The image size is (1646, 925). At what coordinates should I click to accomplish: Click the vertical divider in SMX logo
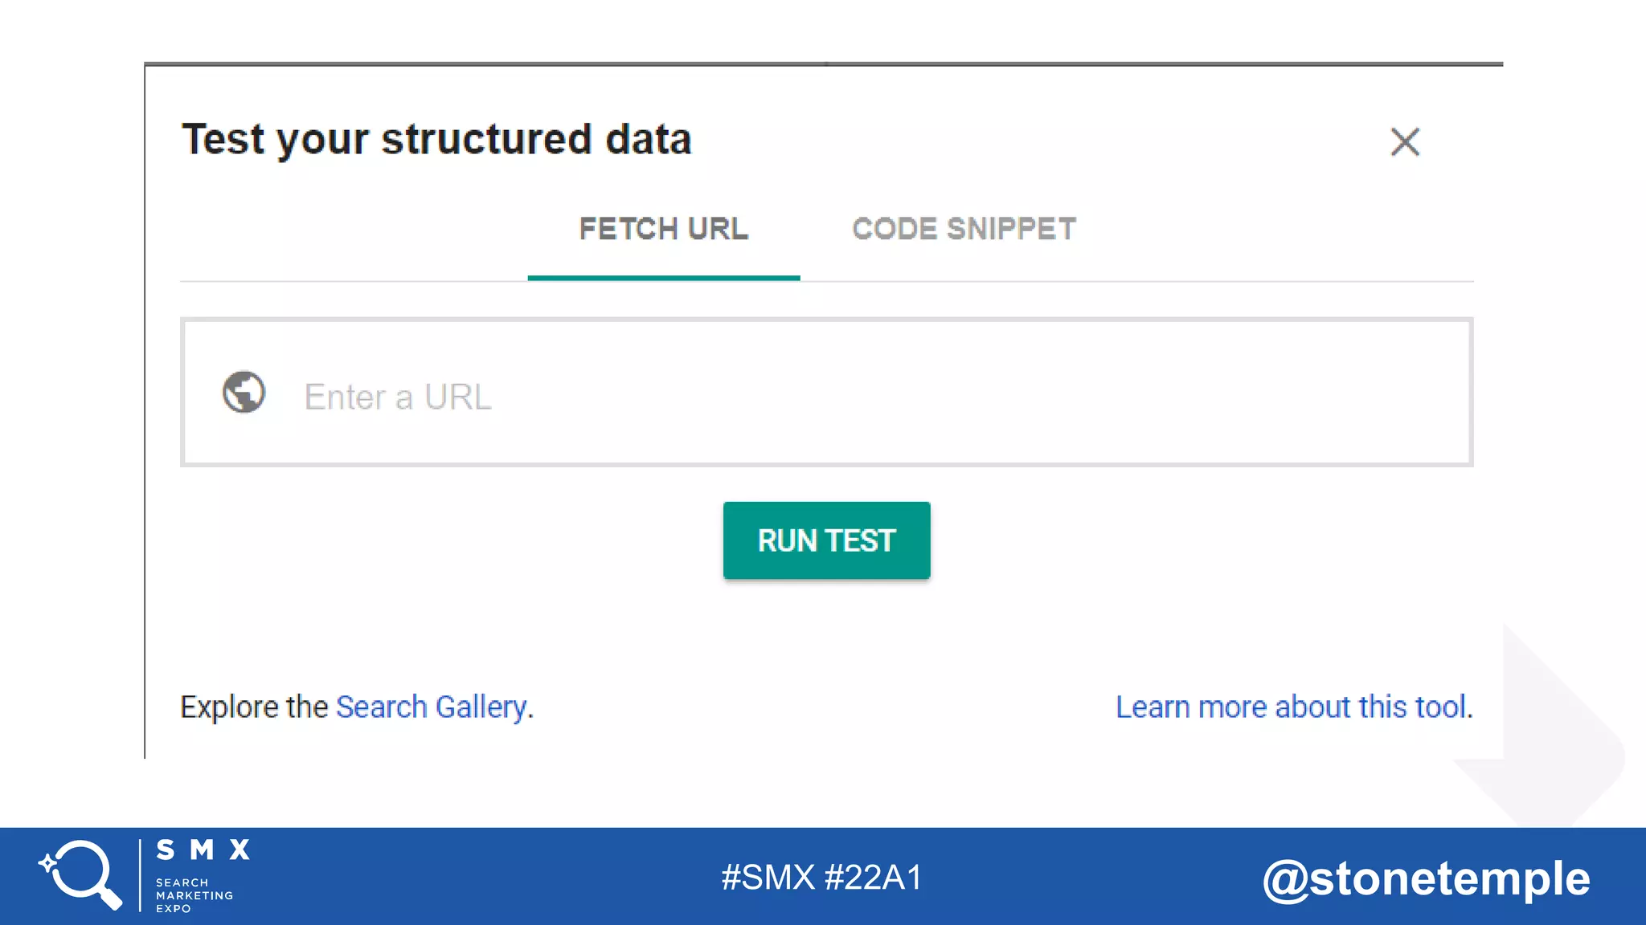pos(140,875)
